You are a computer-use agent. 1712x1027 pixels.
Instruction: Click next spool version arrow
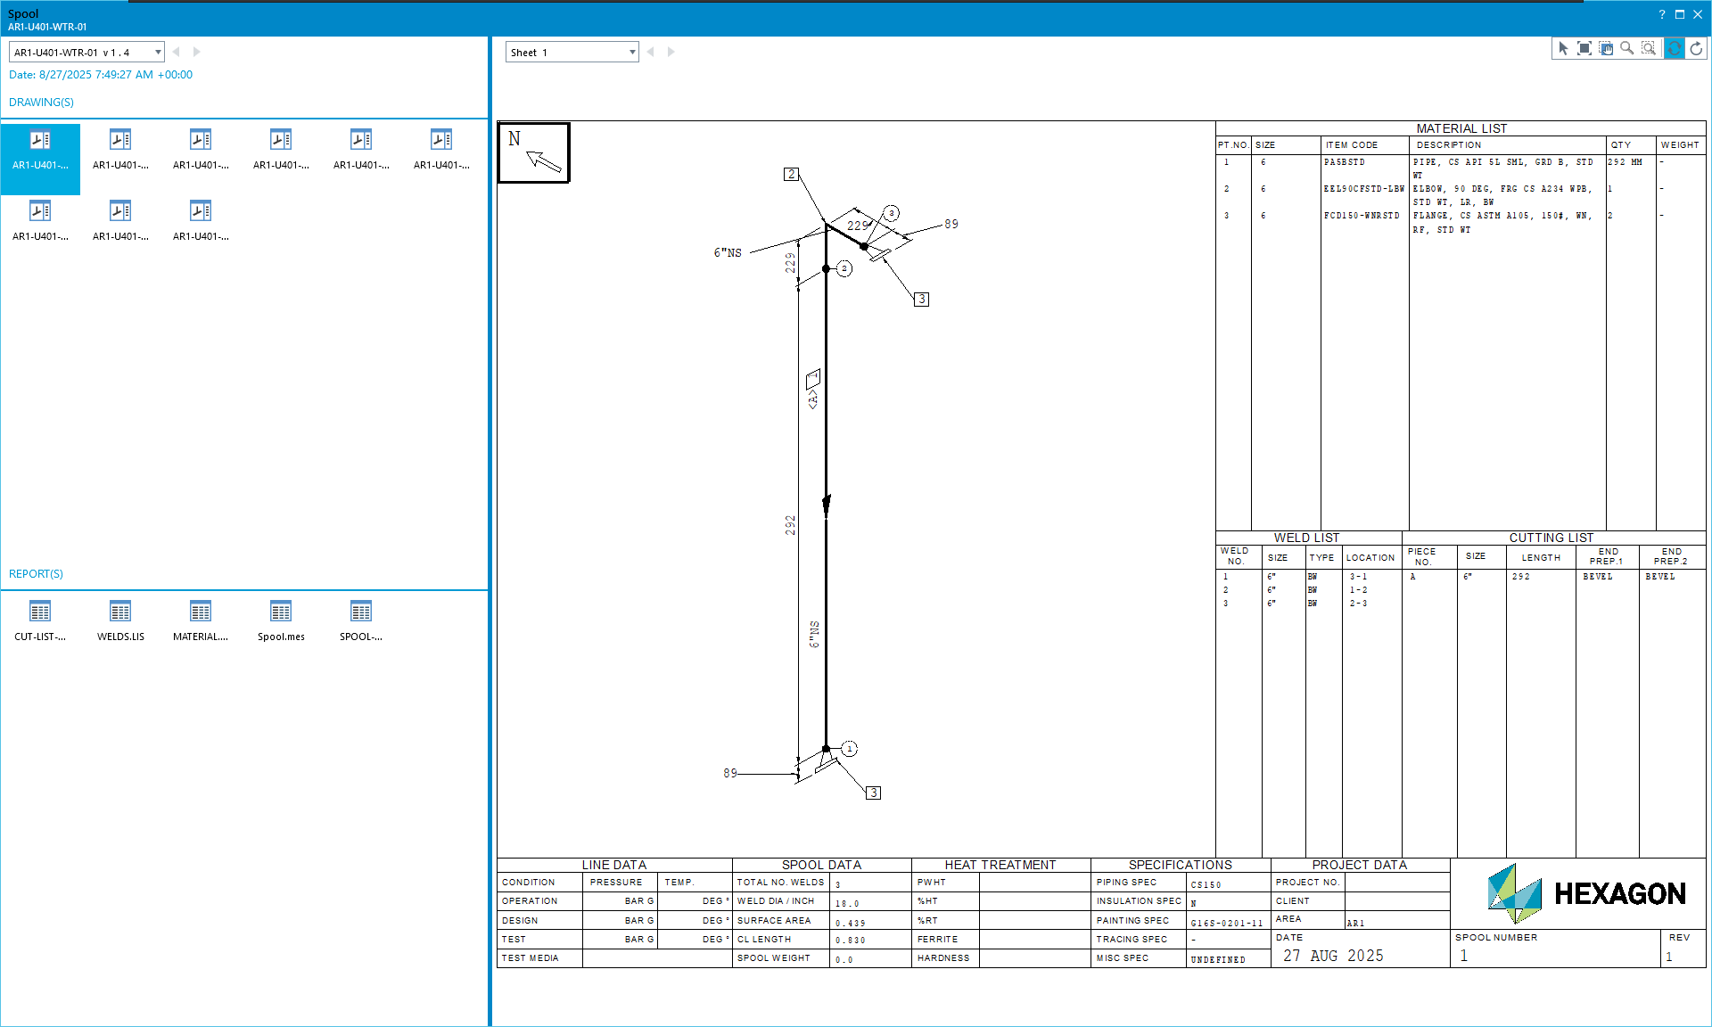197,53
